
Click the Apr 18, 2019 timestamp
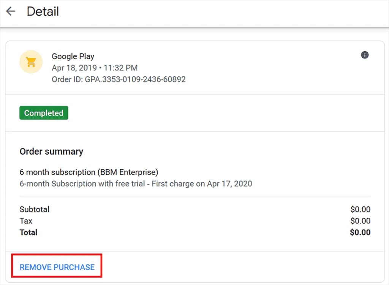point(95,68)
